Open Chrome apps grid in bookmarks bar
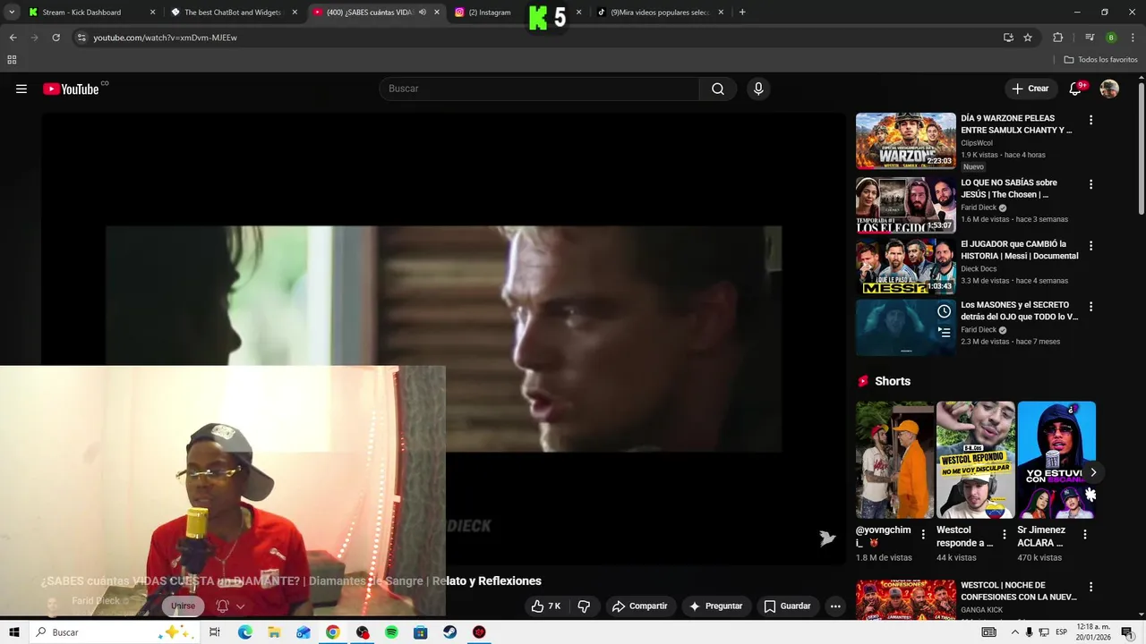Viewport: 1146px width, 644px height. [12, 60]
